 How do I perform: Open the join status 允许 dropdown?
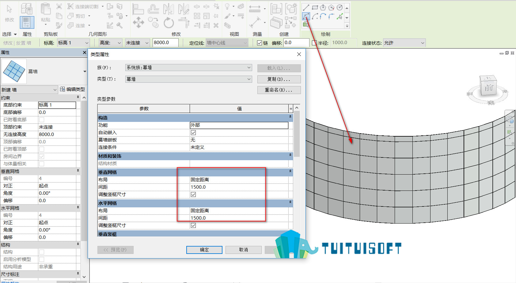tap(404, 43)
